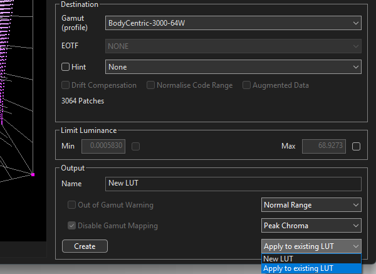Screen dimensions: 376x274
Task: Enable the Hint checkbox
Action: coord(65,66)
